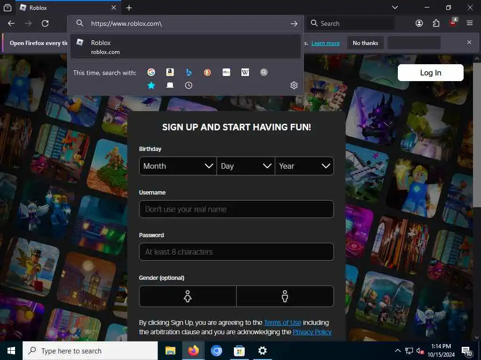The image size is (481, 360).
Task: Open the Terms of Use link
Action: (282, 322)
